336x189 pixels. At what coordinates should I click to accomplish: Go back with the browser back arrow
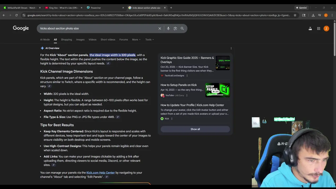4,15
